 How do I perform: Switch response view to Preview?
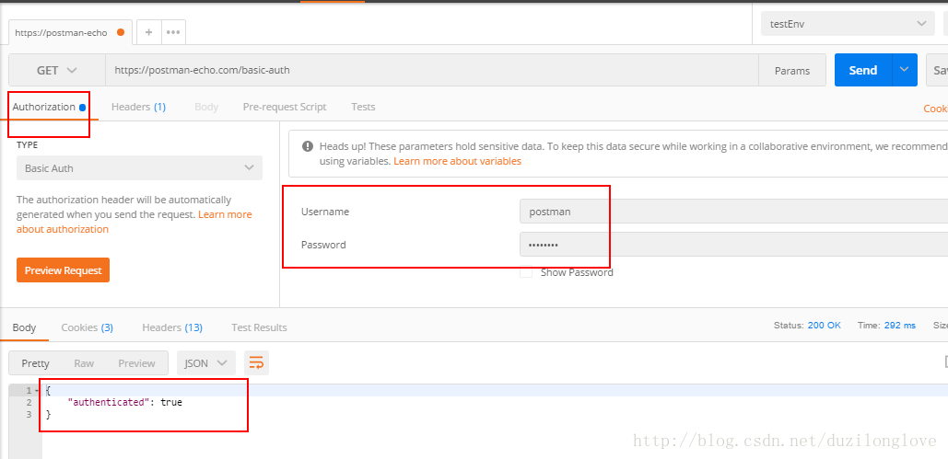coord(136,363)
